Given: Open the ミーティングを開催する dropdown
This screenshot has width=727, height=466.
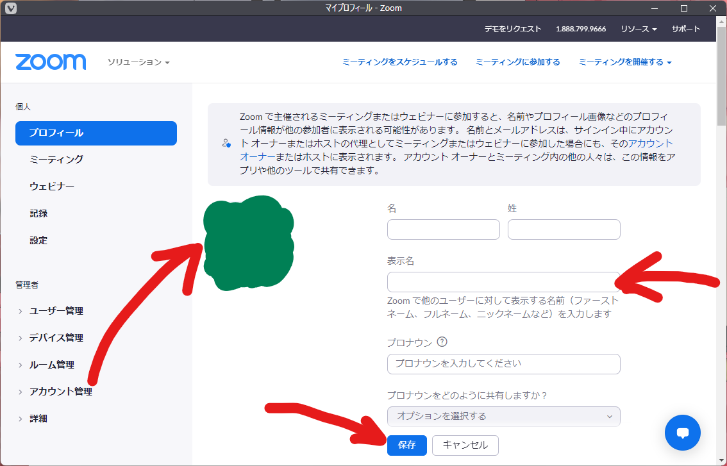Looking at the screenshot, I should pos(625,62).
